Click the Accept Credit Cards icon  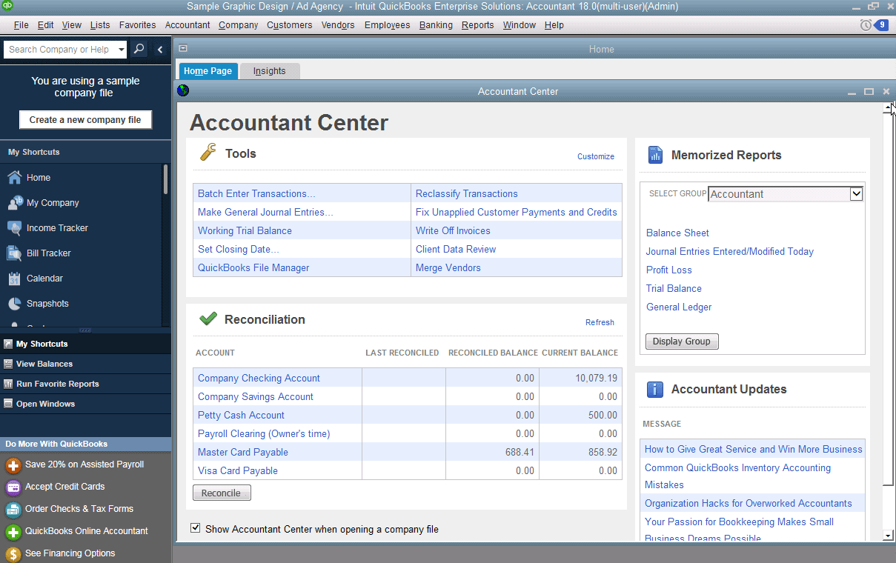tap(13, 487)
